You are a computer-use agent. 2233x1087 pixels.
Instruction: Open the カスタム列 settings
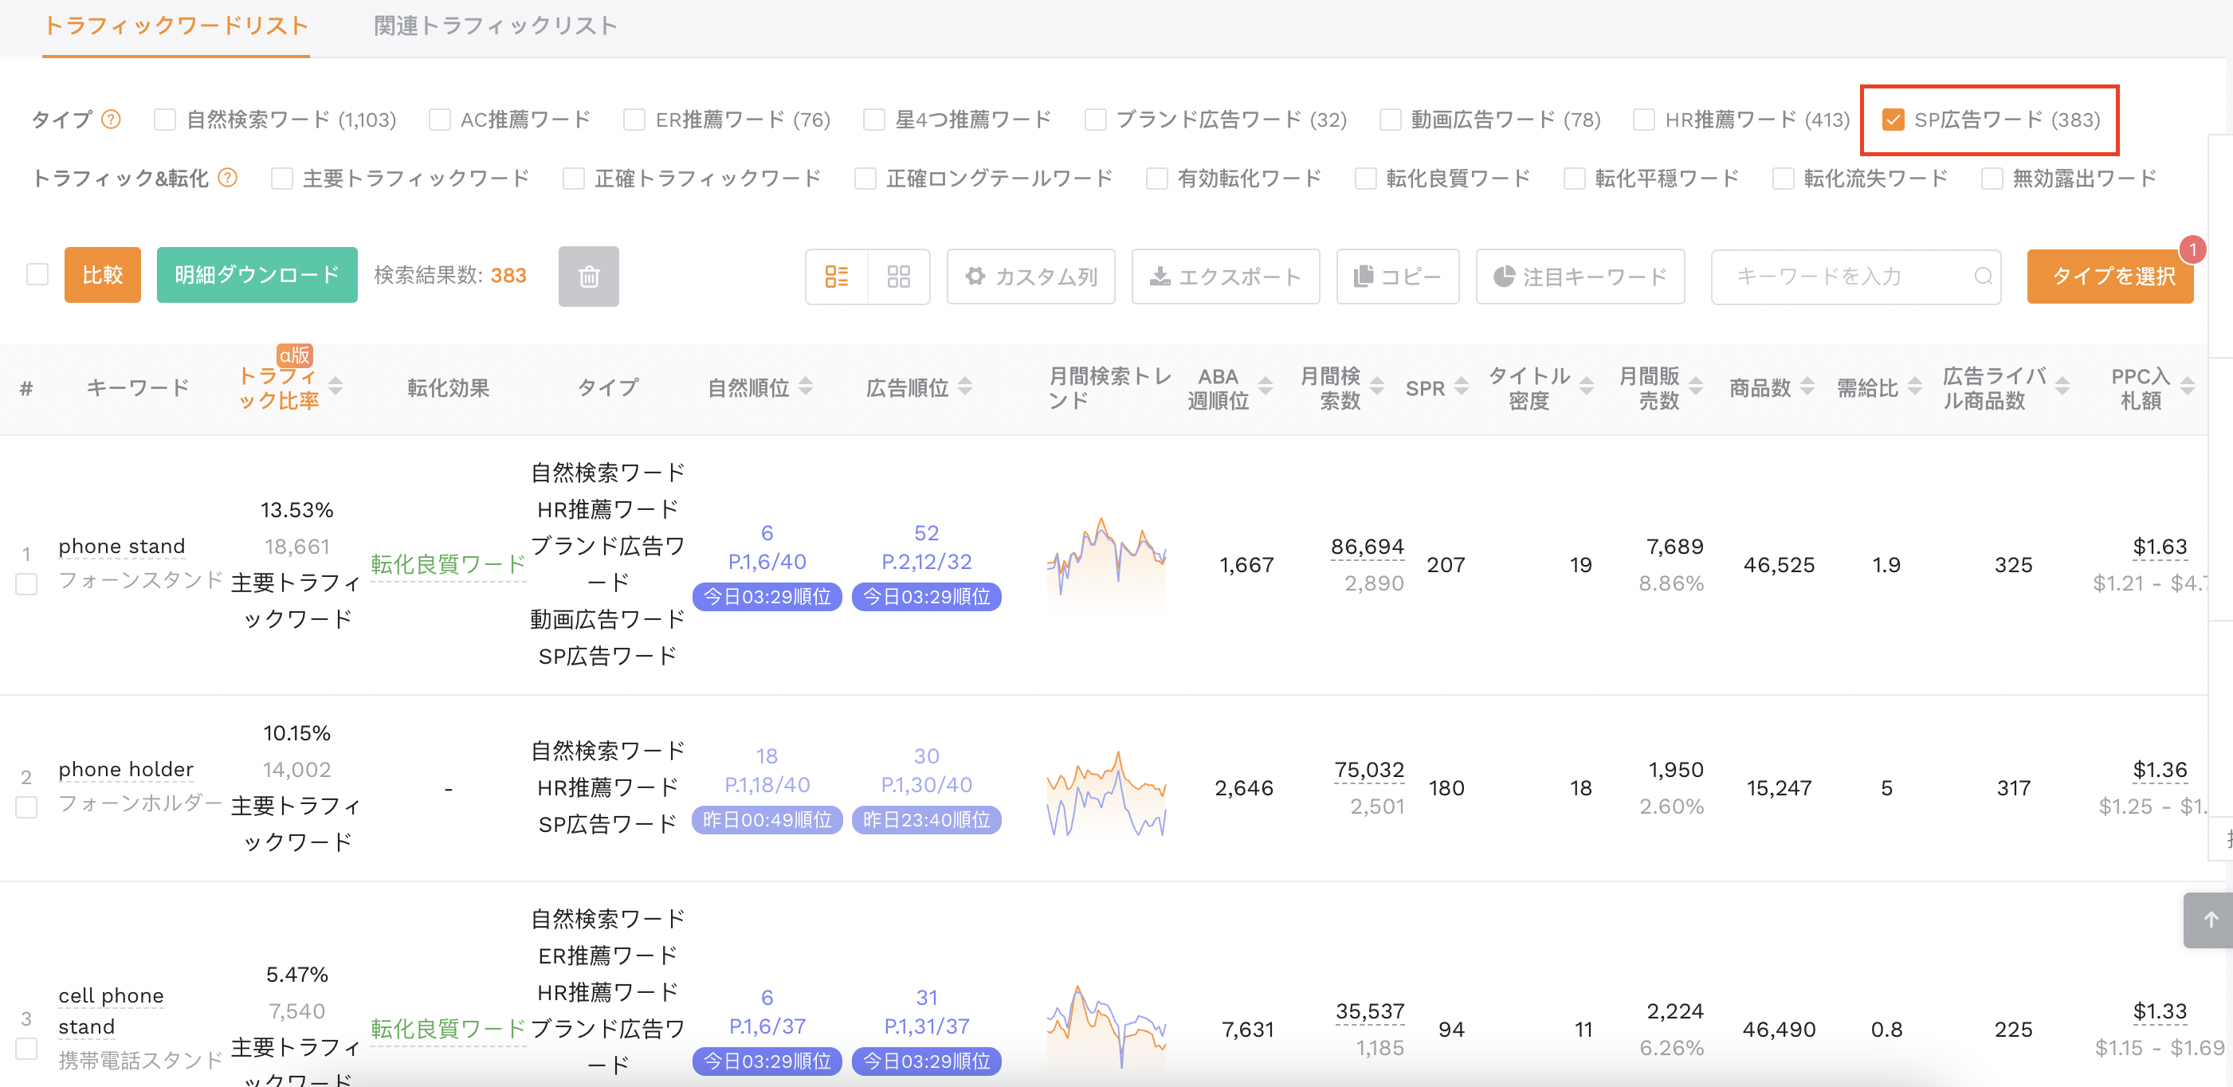[1030, 277]
